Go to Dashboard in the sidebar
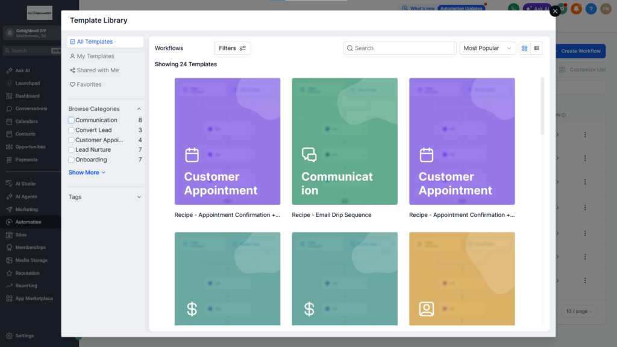Viewport: 617px width, 347px height. [x=27, y=96]
